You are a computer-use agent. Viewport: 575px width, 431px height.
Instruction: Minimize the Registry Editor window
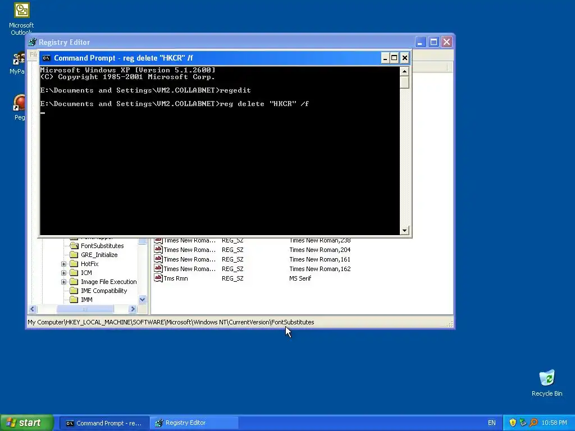420,42
